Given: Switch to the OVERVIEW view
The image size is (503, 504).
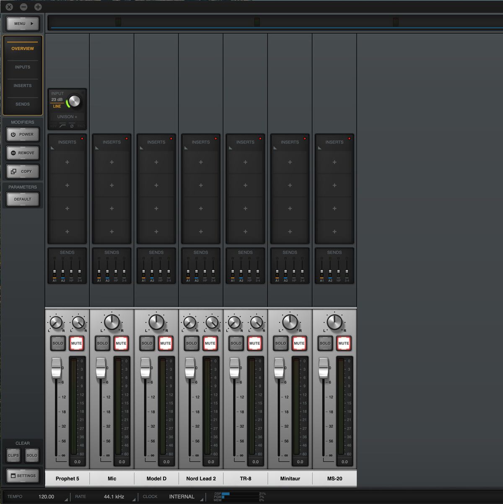Looking at the screenshot, I should point(23,49).
